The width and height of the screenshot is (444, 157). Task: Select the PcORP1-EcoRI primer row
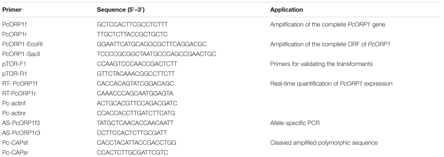click(x=222, y=44)
